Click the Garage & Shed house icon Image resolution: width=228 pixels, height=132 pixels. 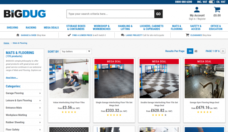(x=18, y=35)
